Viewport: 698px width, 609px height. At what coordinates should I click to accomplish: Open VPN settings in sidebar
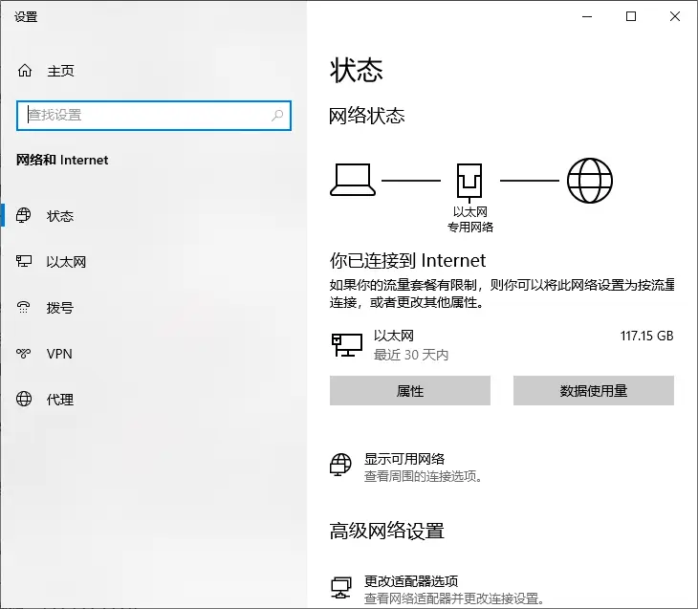59,354
